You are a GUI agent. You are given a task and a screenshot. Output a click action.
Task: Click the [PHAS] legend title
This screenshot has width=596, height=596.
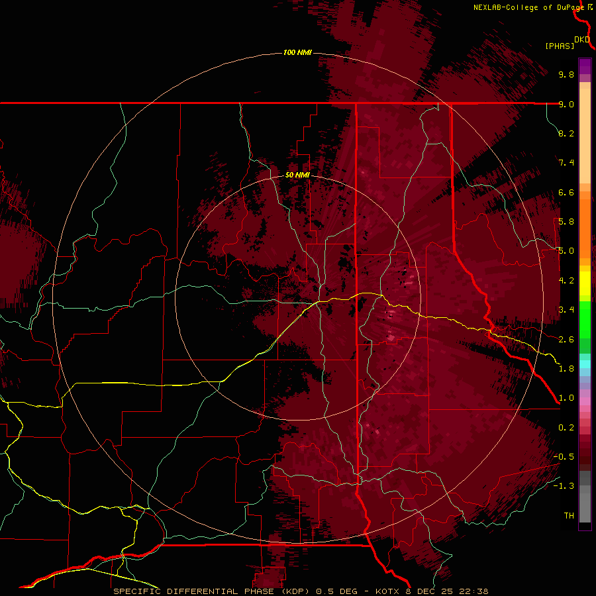pos(560,46)
